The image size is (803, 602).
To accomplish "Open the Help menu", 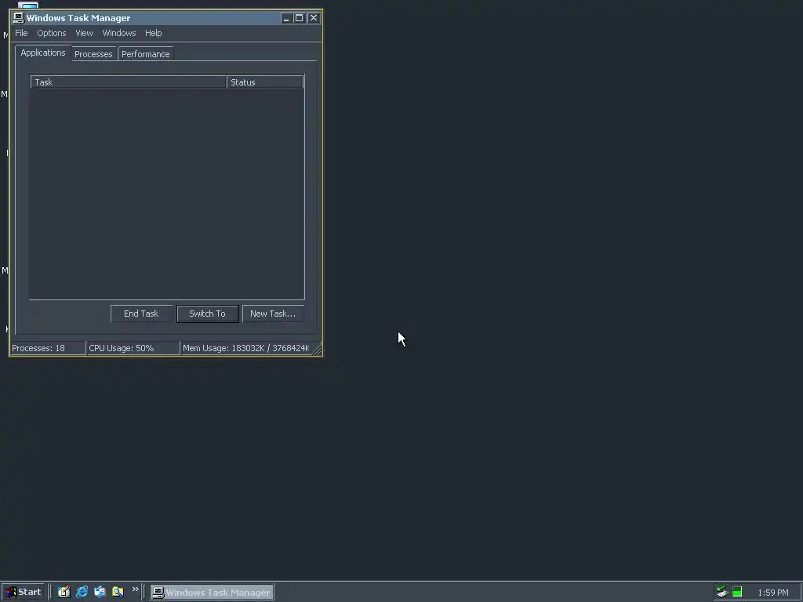I will (153, 33).
